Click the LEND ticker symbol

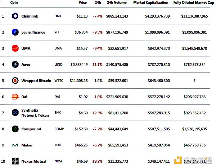[x=58, y=65]
